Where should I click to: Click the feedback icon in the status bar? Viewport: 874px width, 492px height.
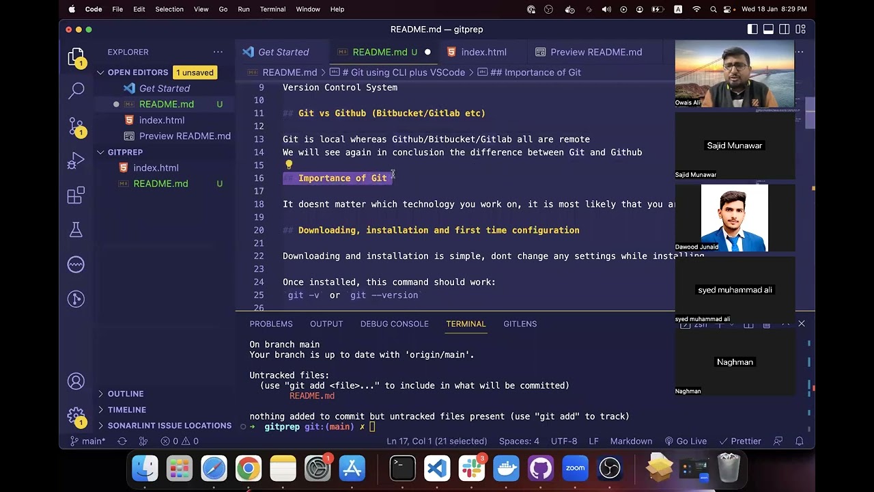point(778,441)
